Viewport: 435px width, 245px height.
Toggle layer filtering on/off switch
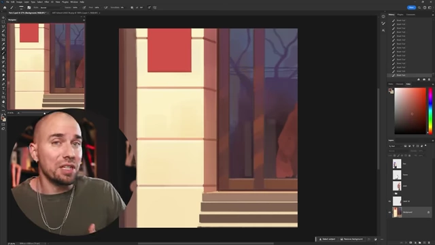[x=425, y=146]
